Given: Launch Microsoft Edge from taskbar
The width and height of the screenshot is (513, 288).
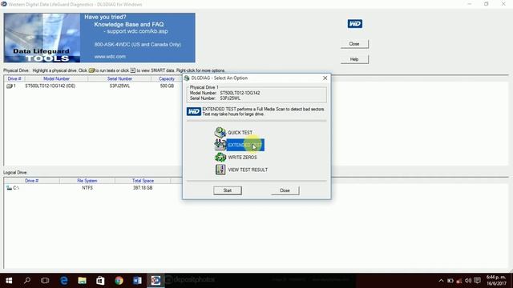Looking at the screenshot, I should pyautogui.click(x=64, y=281).
